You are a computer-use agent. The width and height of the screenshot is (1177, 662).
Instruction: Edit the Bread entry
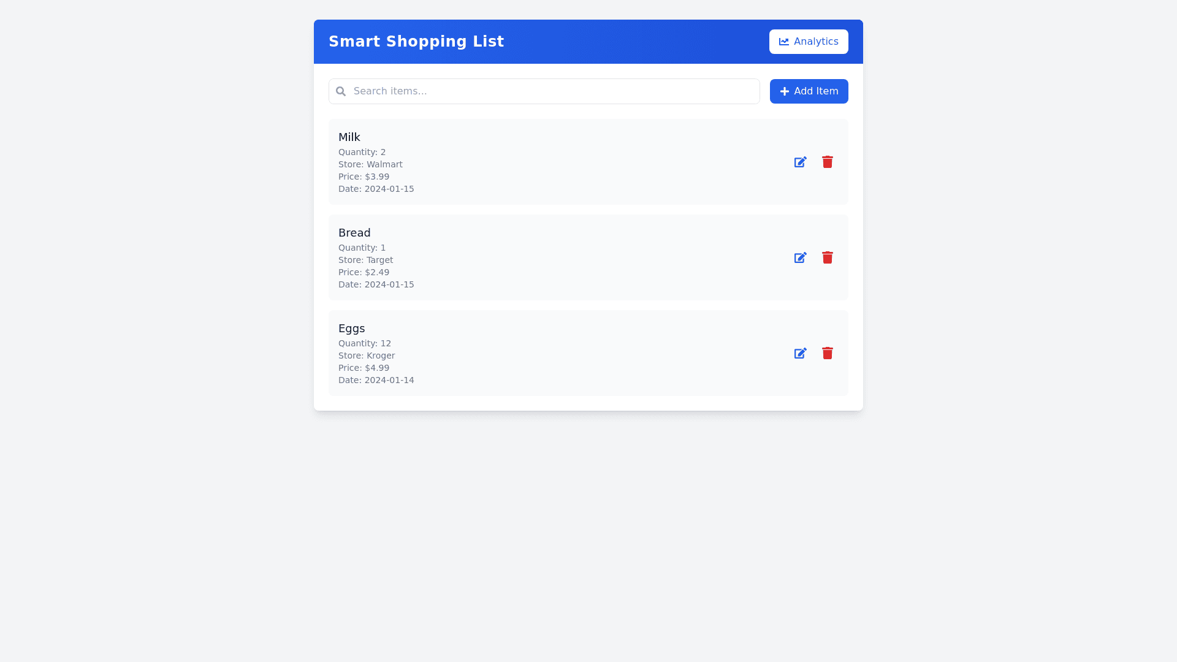coord(800,257)
